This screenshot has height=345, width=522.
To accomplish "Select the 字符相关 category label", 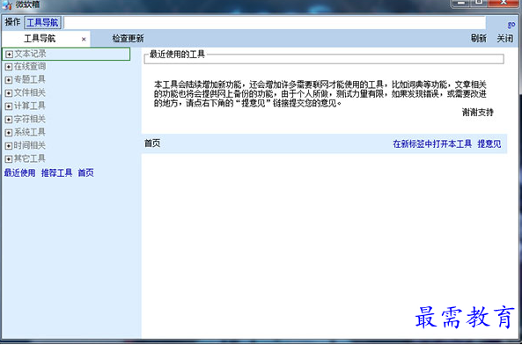I will pyautogui.click(x=30, y=119).
